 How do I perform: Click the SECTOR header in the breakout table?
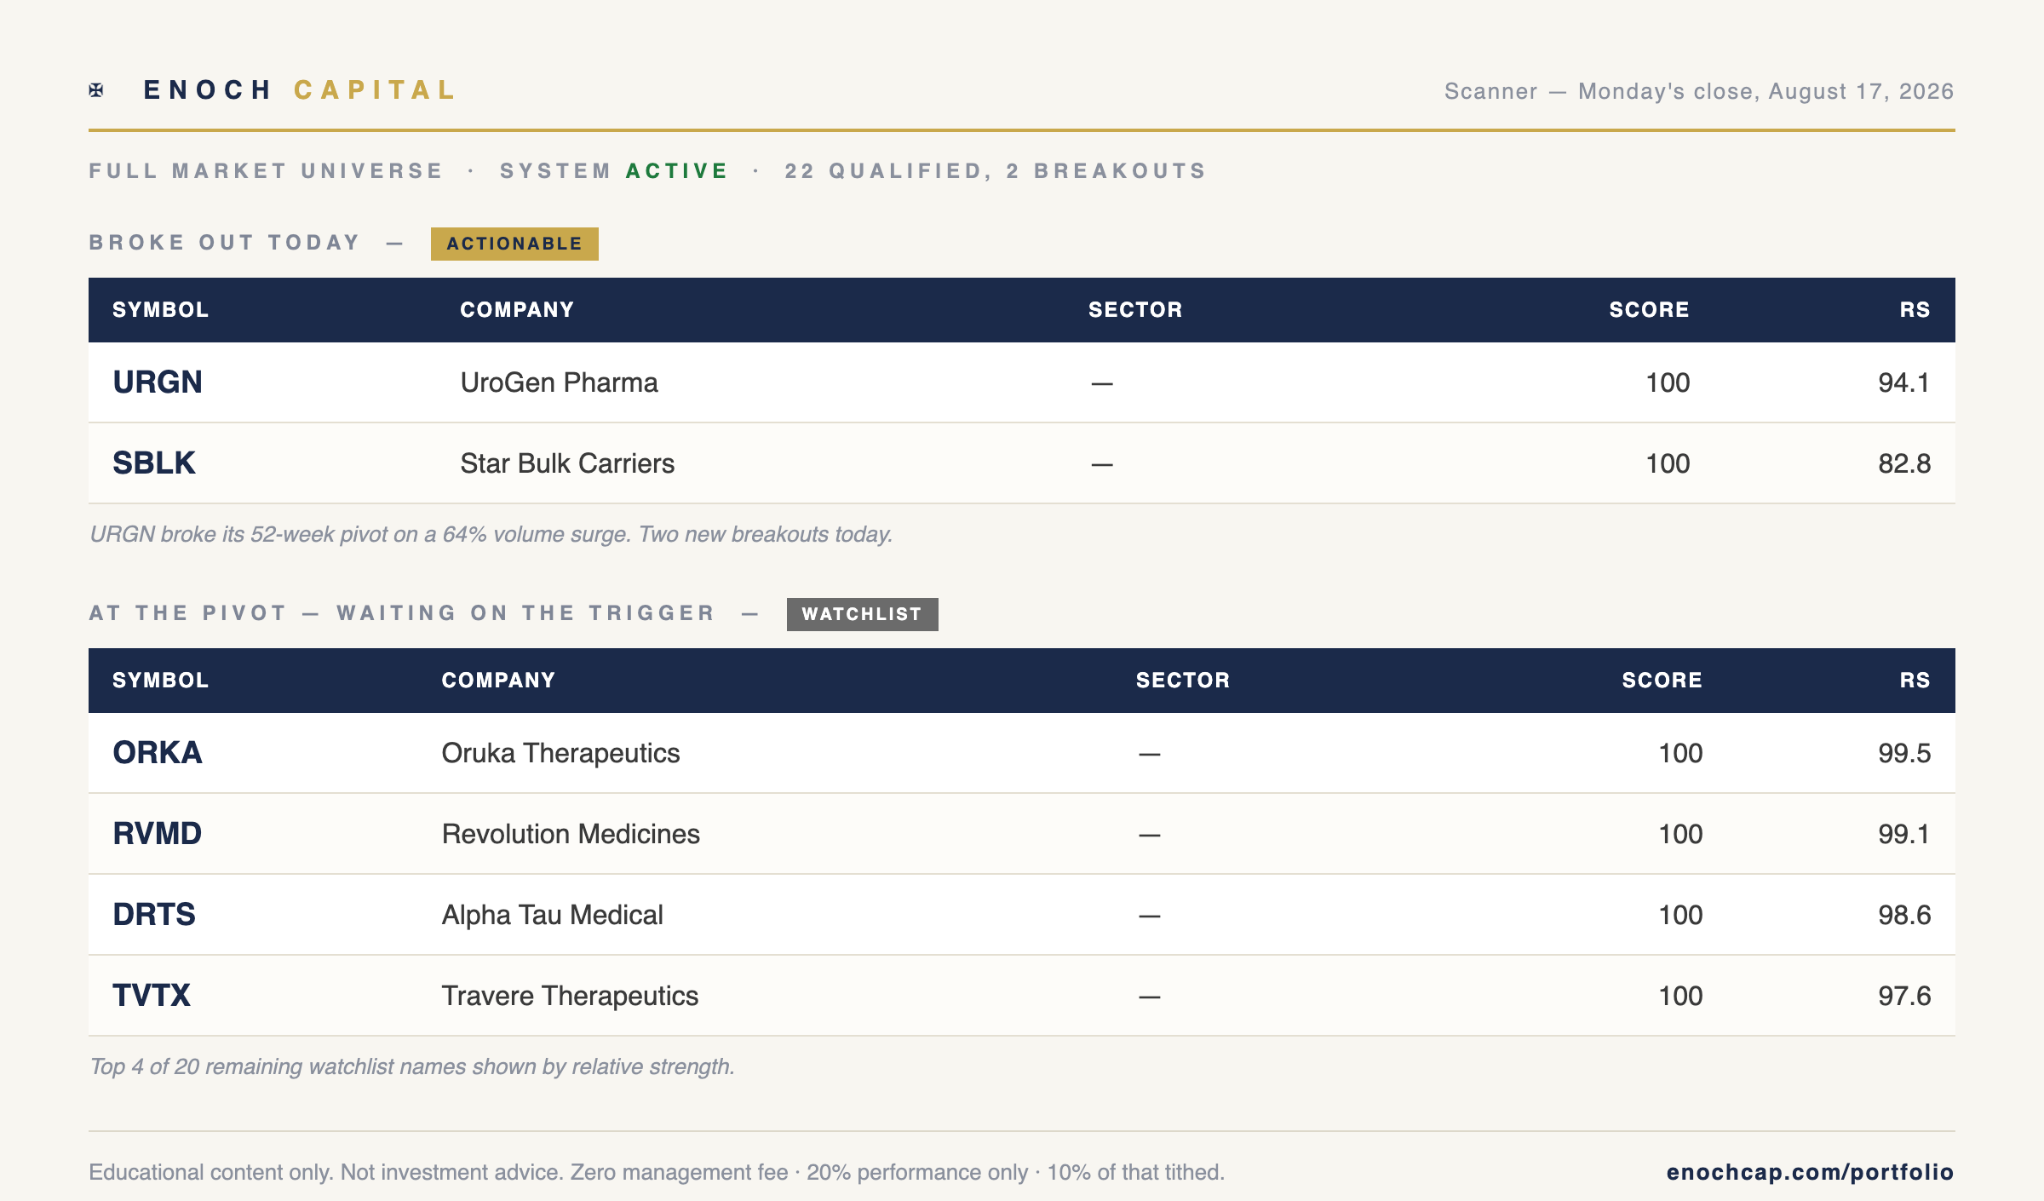tap(1135, 309)
